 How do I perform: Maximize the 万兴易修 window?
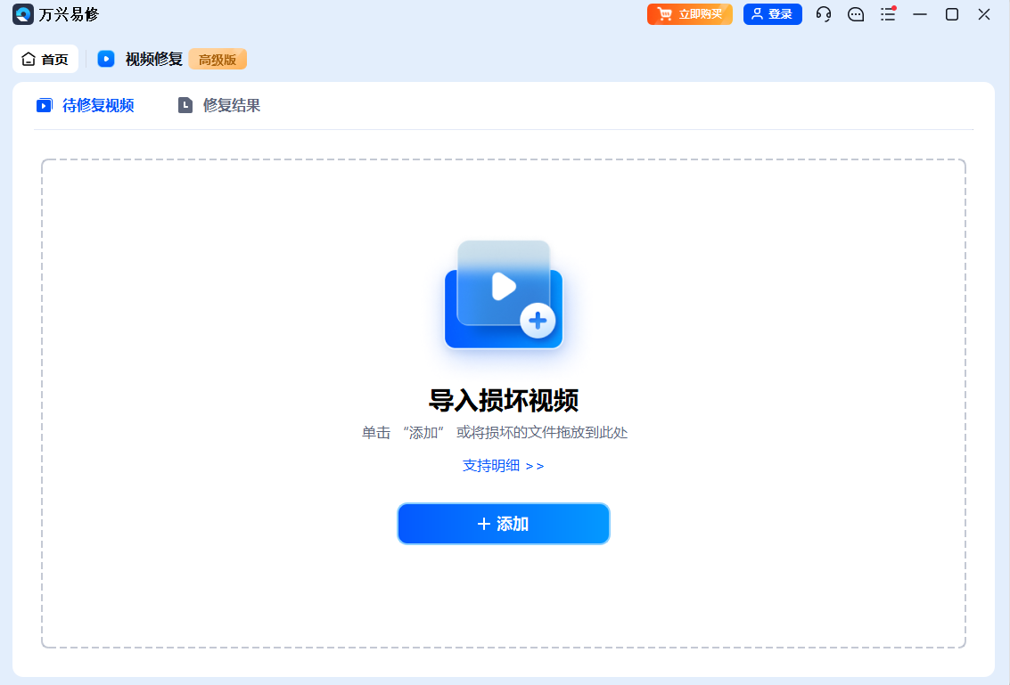[952, 14]
